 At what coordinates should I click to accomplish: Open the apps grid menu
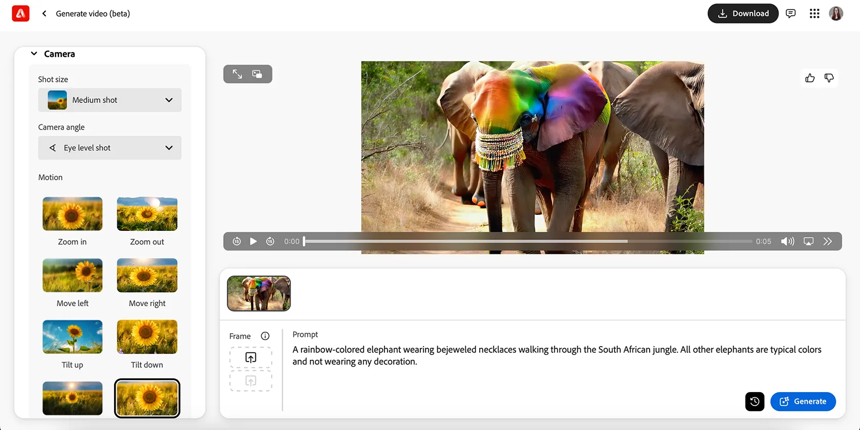pos(814,13)
